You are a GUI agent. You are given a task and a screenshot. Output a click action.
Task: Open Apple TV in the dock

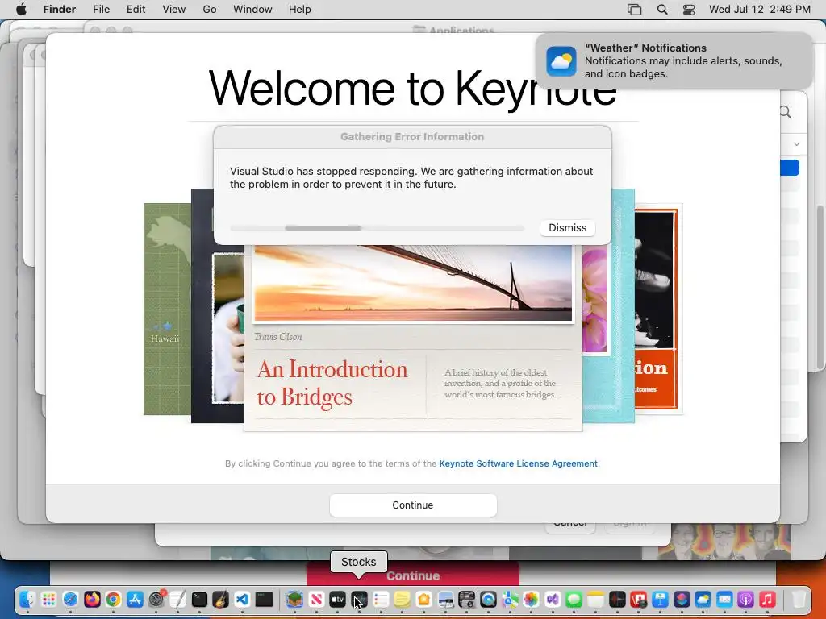tap(338, 599)
